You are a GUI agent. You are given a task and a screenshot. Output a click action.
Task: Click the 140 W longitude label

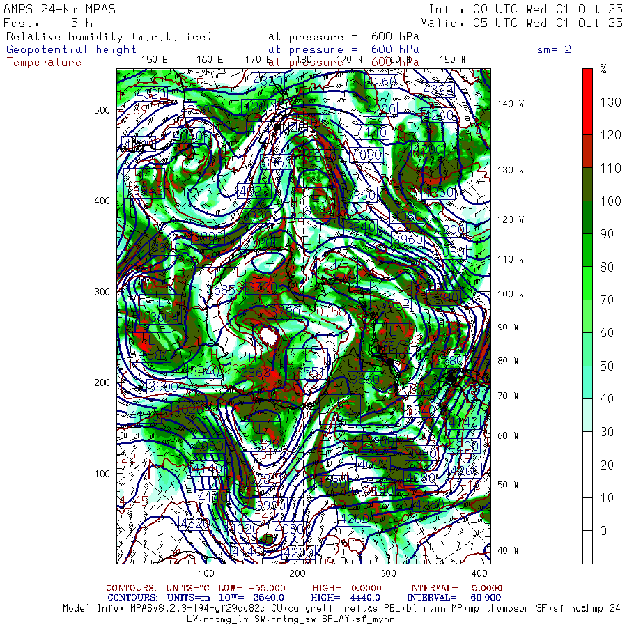click(x=510, y=104)
